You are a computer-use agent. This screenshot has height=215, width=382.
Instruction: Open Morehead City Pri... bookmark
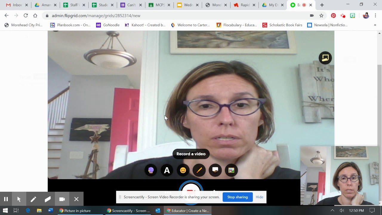pos(23,25)
